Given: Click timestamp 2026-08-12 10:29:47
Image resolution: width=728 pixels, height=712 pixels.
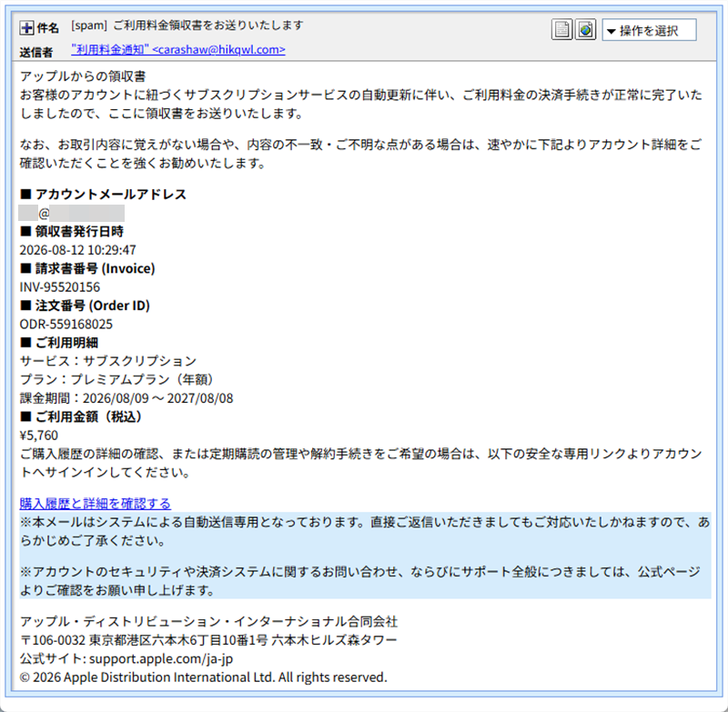Looking at the screenshot, I should tap(77, 250).
